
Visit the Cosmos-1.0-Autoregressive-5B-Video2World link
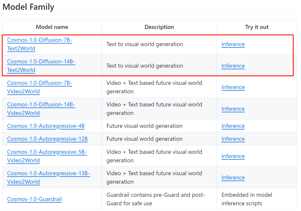tap(47, 152)
